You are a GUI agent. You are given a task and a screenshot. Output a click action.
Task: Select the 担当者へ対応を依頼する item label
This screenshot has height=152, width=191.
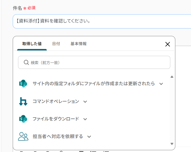pos(58,137)
